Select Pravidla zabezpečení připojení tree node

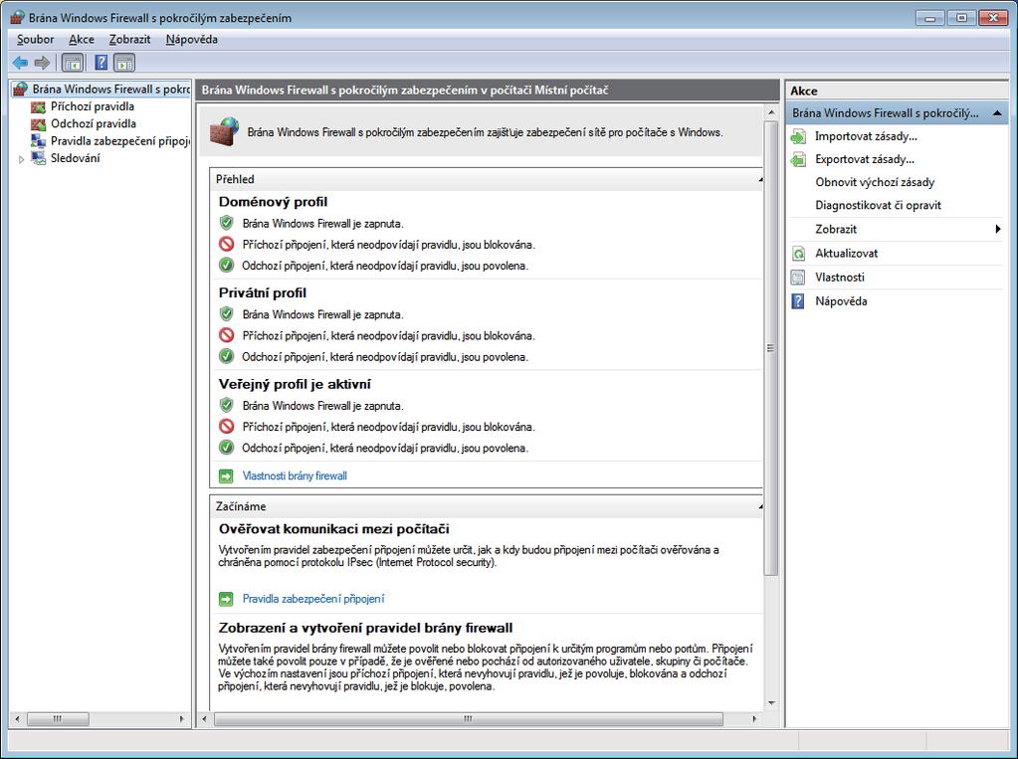pos(120,141)
